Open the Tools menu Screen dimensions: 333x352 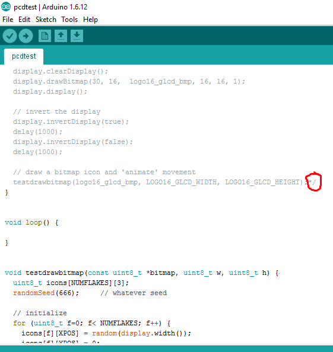coord(69,20)
